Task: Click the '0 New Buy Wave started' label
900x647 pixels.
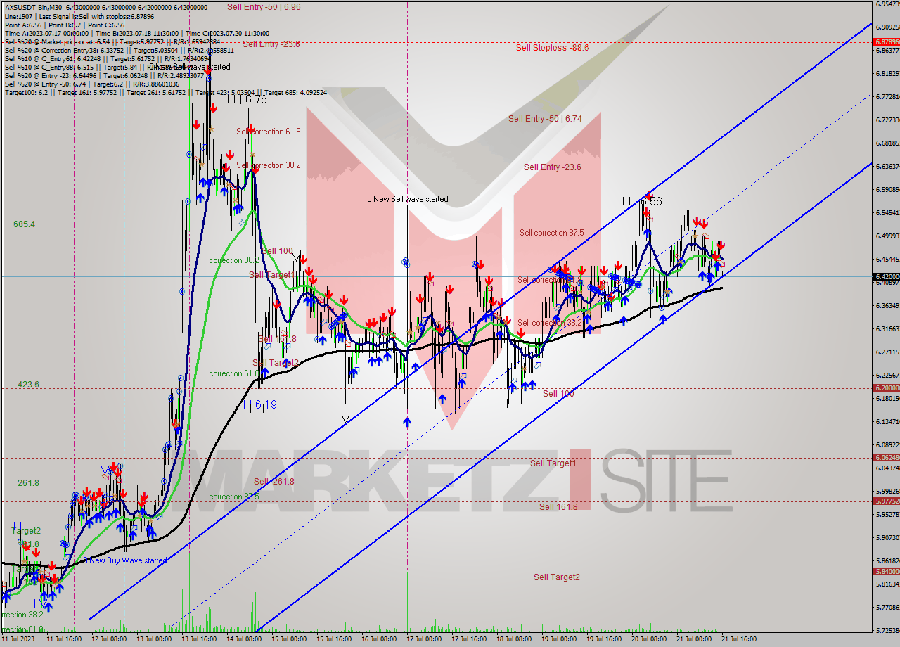Action: tap(125, 560)
